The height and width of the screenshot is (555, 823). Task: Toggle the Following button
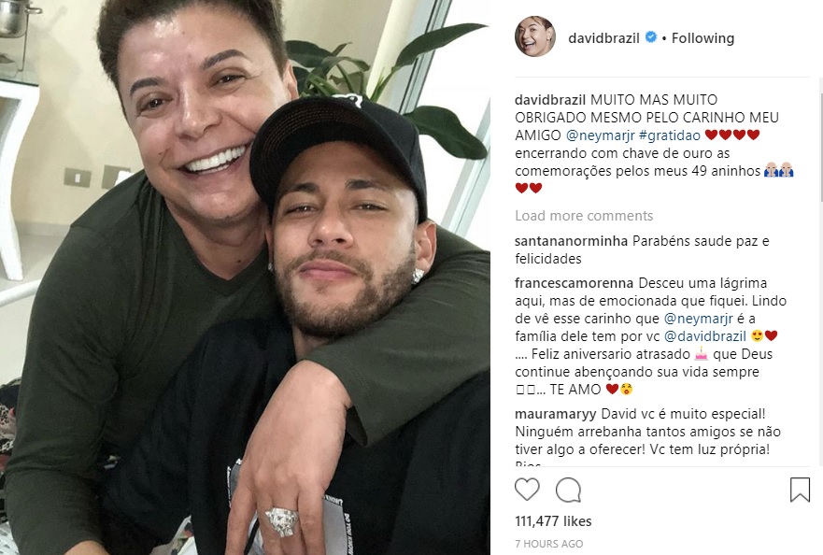tap(702, 37)
